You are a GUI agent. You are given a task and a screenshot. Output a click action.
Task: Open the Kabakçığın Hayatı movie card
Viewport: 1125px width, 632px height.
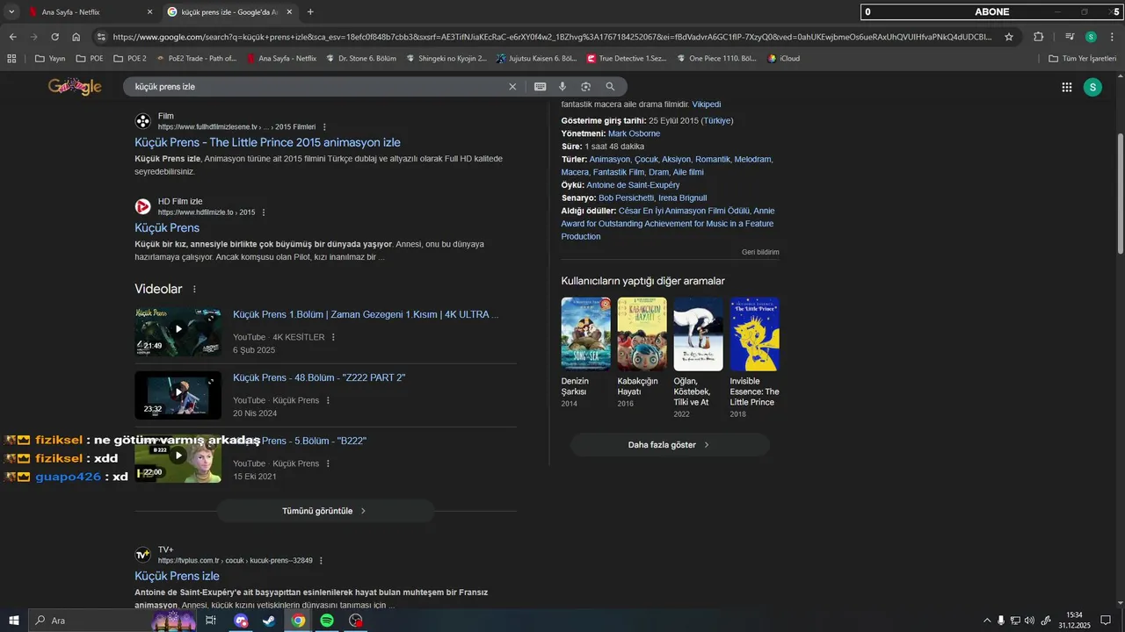642,352
